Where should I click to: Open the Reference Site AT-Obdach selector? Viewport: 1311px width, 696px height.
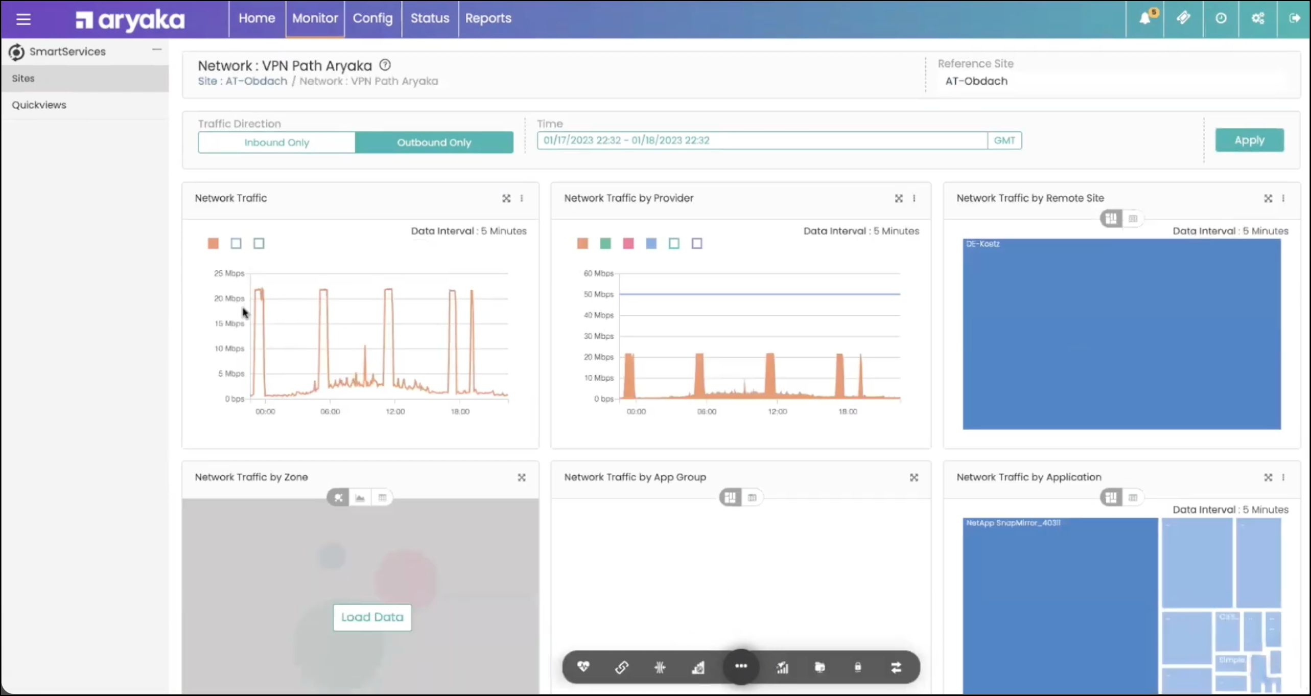pyautogui.click(x=1114, y=81)
